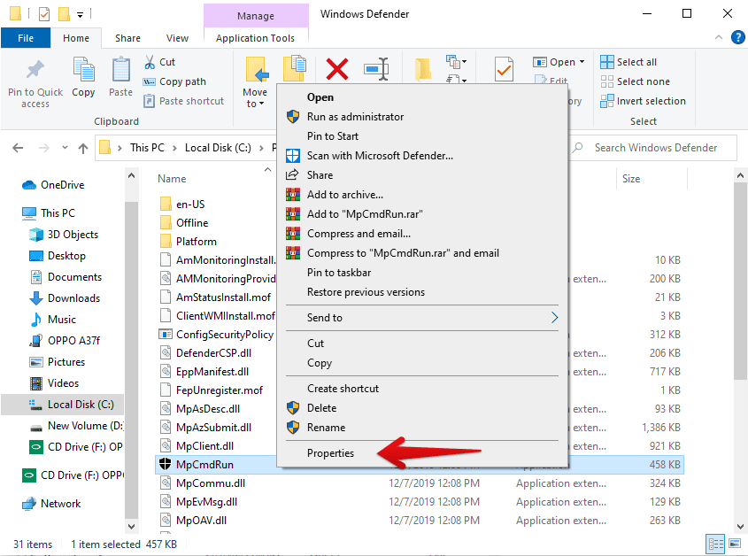Click the chevron after Local Disk (C:) in the address bar
Viewport: 748px width, 556px height.
pos(261,149)
